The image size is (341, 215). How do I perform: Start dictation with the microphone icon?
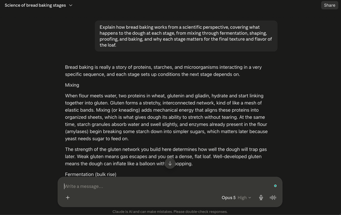coord(261,197)
